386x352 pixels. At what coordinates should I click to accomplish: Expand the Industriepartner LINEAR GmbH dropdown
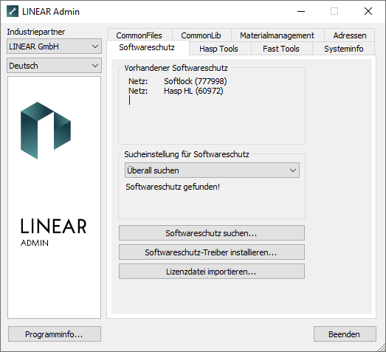point(54,46)
